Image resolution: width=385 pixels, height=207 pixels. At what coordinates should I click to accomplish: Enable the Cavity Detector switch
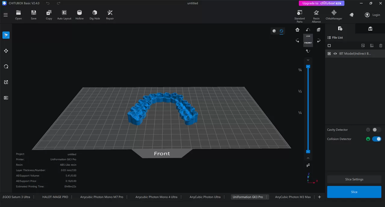click(x=376, y=130)
